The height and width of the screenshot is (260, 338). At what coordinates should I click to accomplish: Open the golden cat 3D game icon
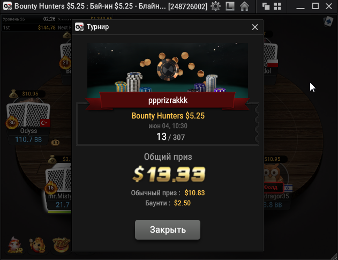point(37,245)
